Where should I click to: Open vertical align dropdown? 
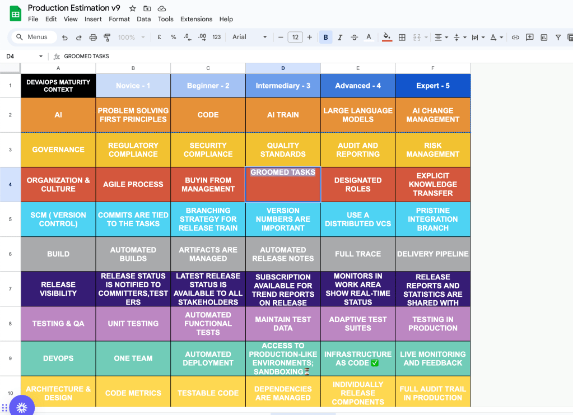tap(460, 38)
